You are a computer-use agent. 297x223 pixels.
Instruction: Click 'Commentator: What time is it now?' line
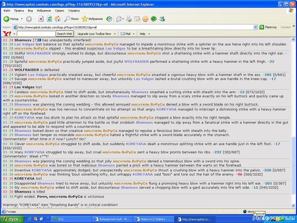(x=44, y=139)
